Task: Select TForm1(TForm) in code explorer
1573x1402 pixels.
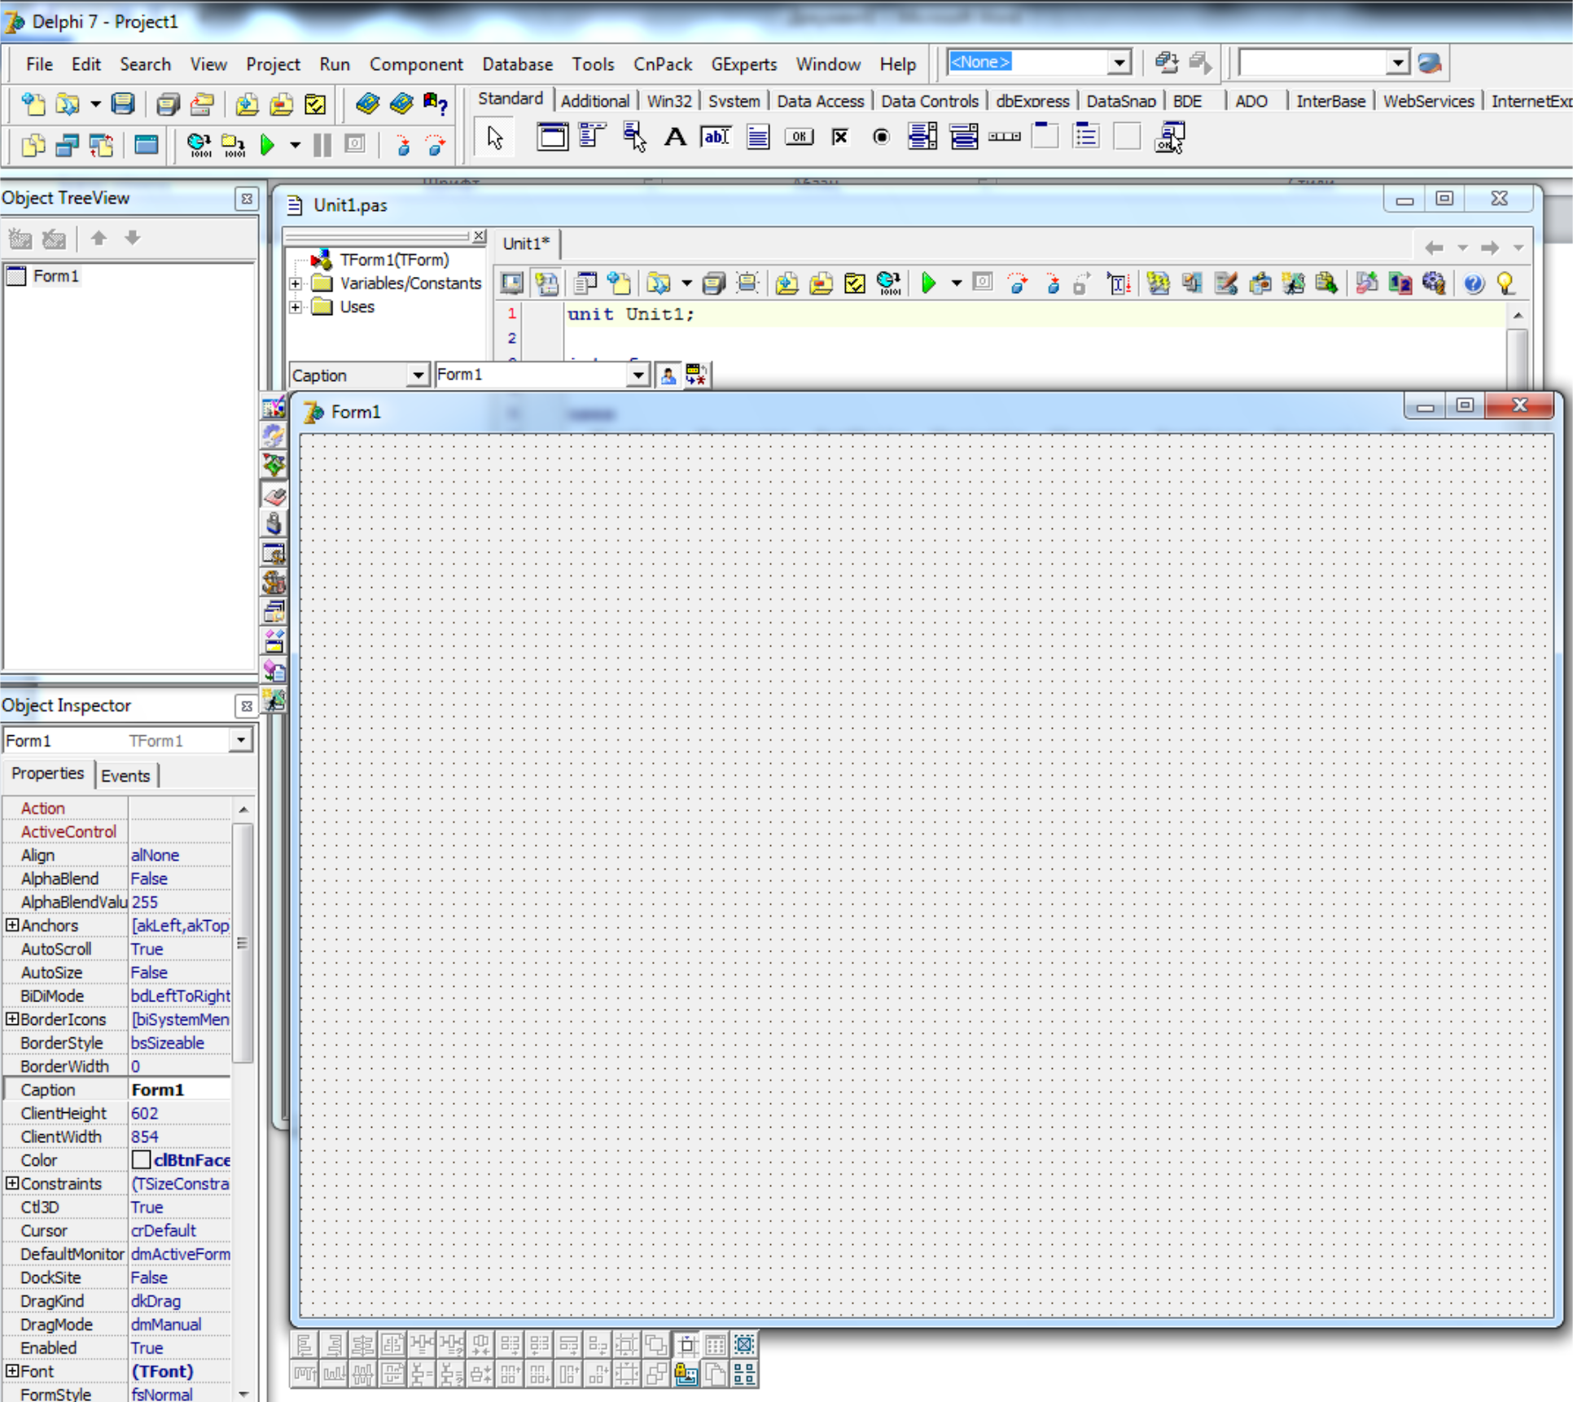Action: click(394, 260)
